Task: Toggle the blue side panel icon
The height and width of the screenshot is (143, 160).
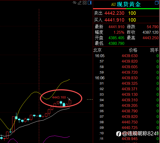Action: tap(90, 3)
